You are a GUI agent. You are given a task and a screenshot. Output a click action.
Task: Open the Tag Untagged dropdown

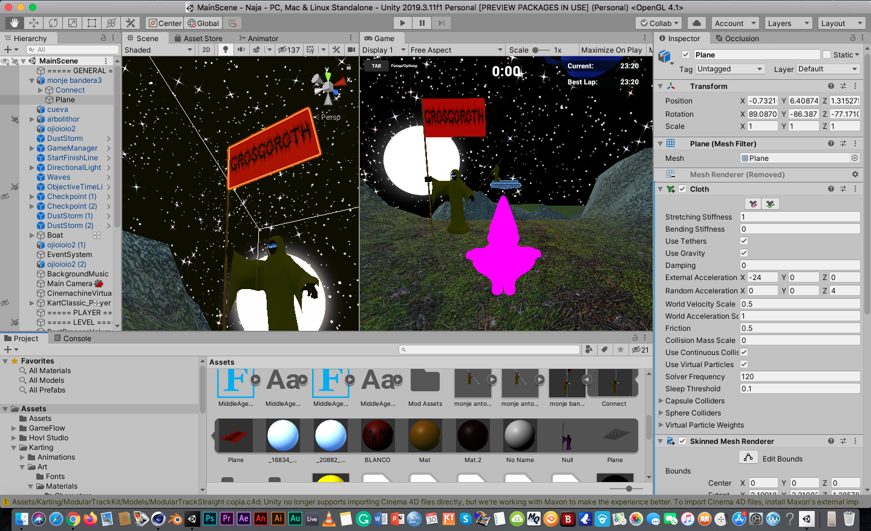(730, 70)
